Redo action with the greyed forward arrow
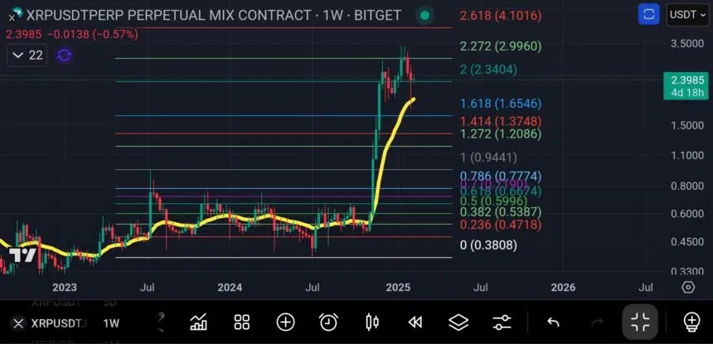Screen dimensions: 713x344 (596, 322)
